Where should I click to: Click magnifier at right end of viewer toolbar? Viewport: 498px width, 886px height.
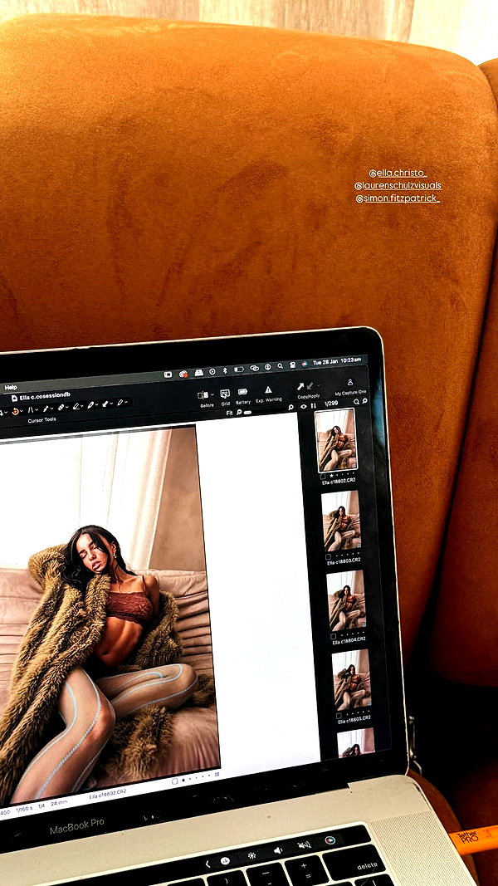(290, 407)
